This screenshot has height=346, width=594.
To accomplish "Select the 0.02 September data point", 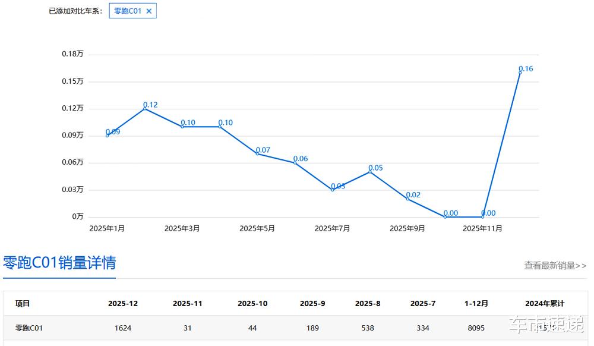I will coord(407,199).
